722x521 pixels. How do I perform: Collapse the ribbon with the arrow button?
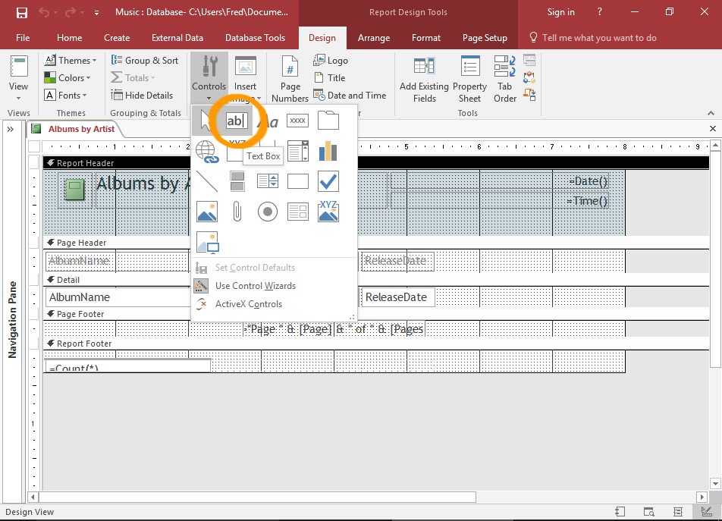point(711,113)
